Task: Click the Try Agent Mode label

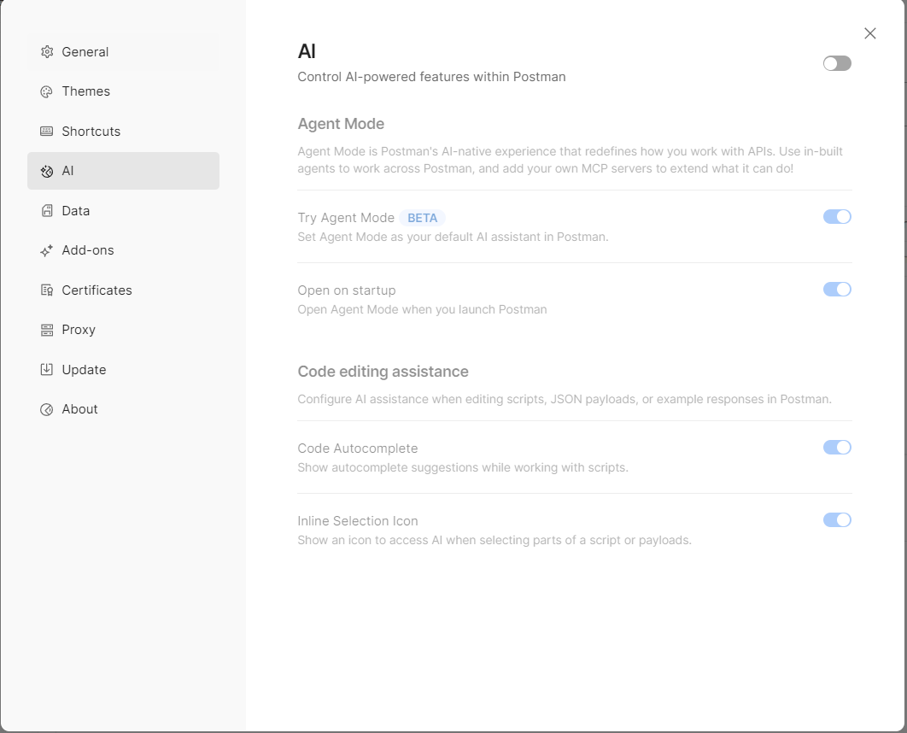Action: pyautogui.click(x=346, y=218)
